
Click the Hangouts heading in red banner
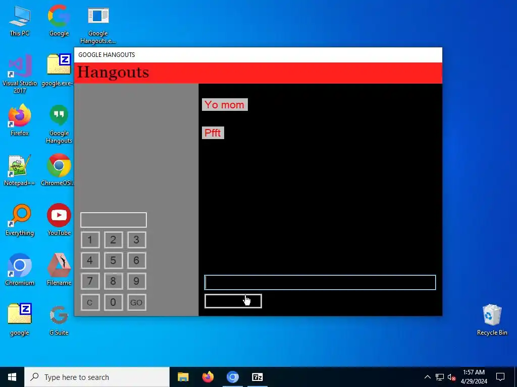click(x=113, y=72)
